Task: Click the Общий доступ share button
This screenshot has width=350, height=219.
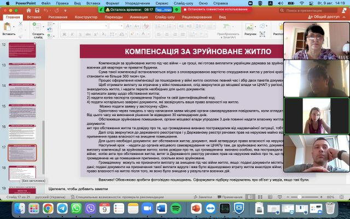Action: (324, 17)
